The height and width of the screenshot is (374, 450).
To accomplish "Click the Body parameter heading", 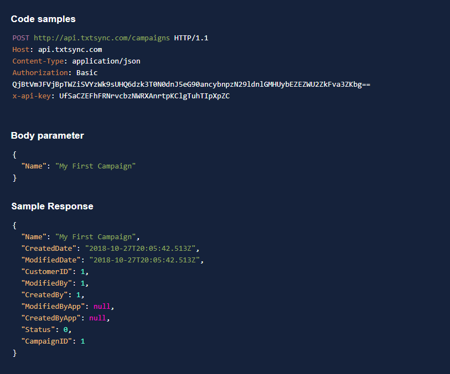I will (48, 135).
